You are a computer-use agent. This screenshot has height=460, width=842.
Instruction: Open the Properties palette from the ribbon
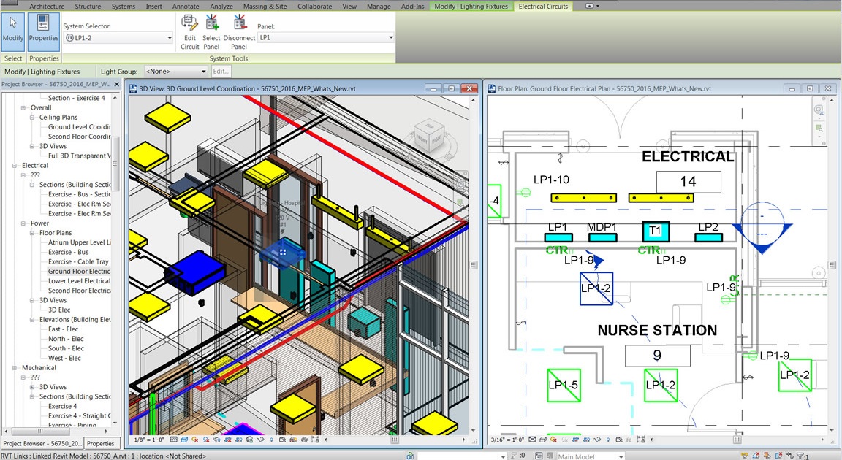44,31
